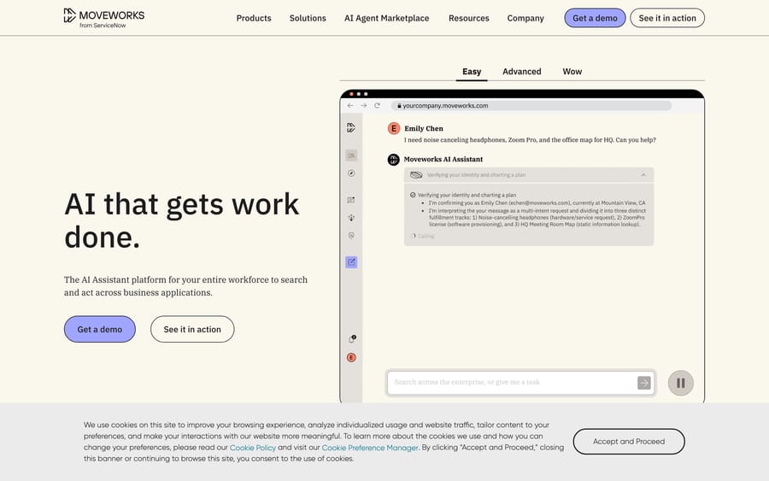Click the header 'Get a demo' button
This screenshot has height=481, width=769.
(x=595, y=18)
